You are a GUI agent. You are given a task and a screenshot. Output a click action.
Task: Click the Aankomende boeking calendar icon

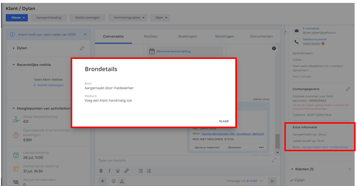(x=16, y=169)
